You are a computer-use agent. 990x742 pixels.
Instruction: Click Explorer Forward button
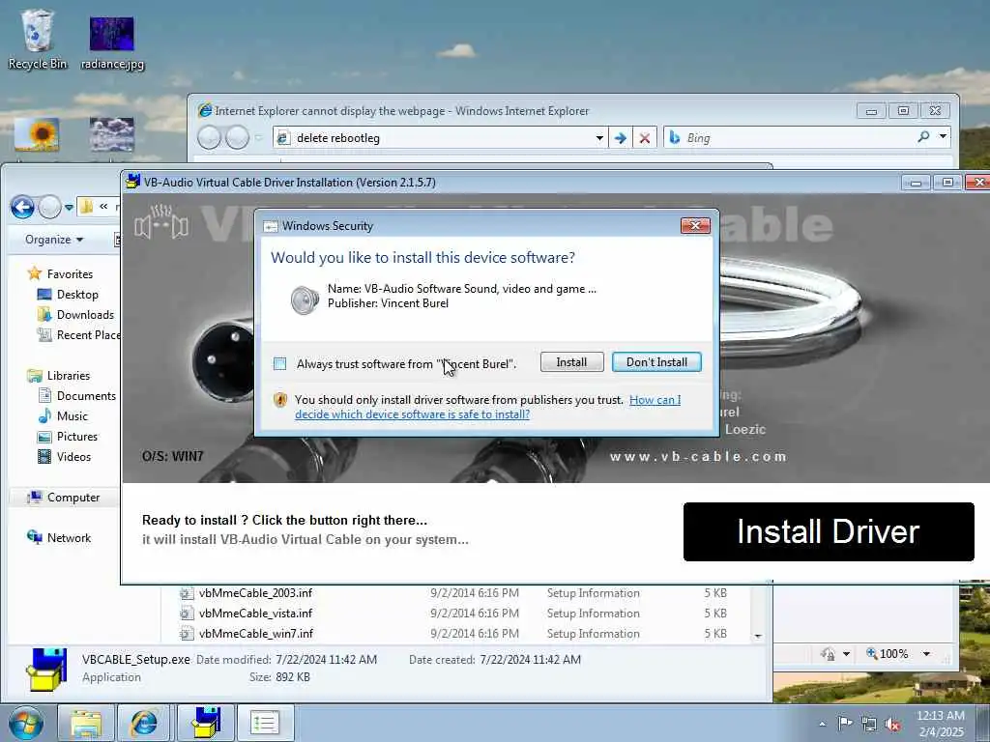50,207
